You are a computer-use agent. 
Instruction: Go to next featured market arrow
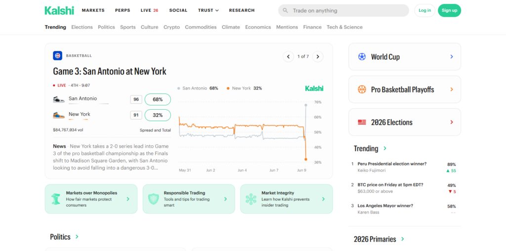[318, 56]
